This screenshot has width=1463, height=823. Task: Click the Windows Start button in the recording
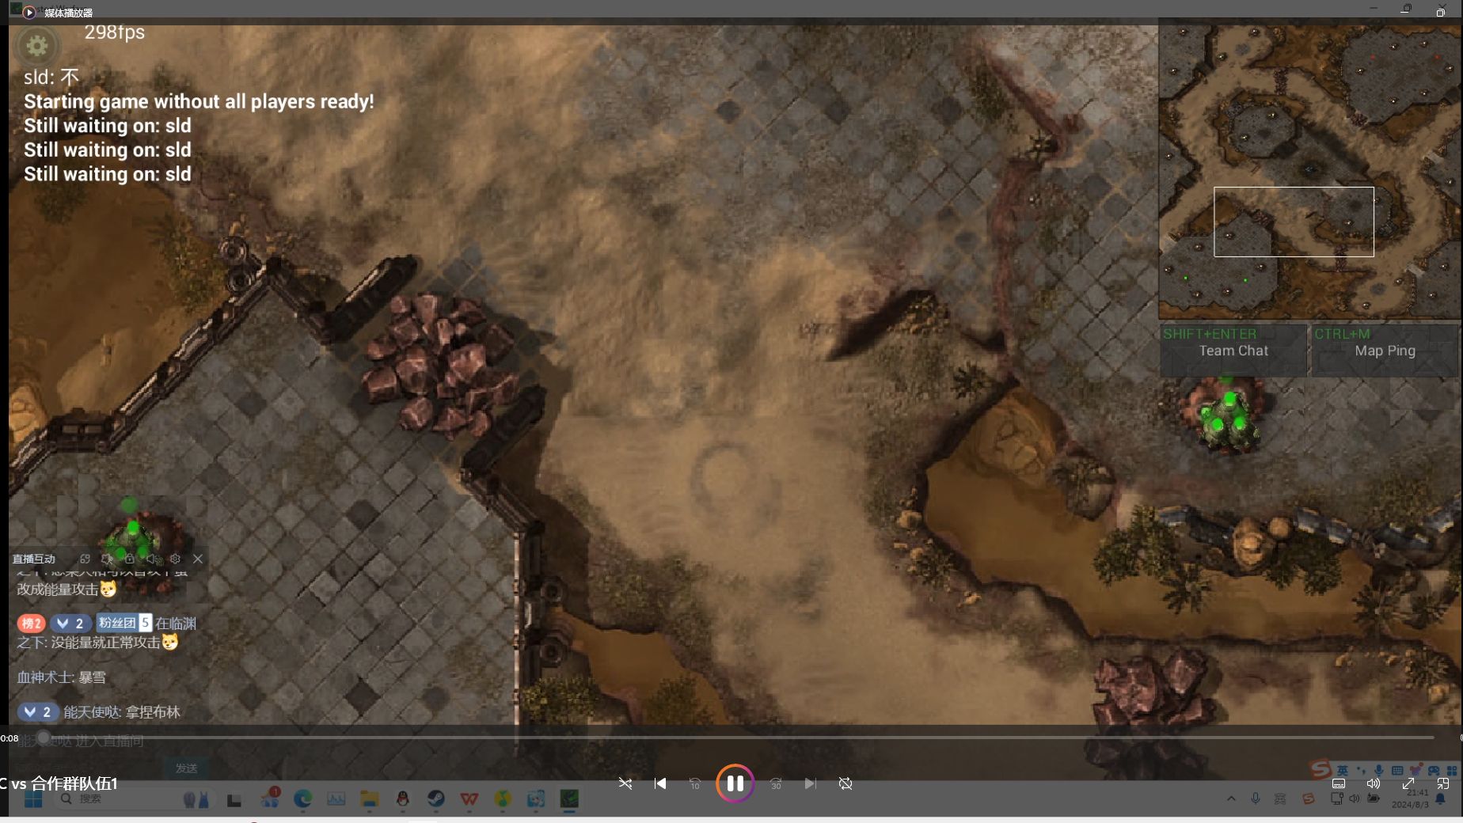tap(33, 799)
